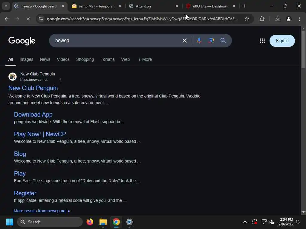
Task: Open the Play Now! | NewCP sitelink
Action: [40, 134]
